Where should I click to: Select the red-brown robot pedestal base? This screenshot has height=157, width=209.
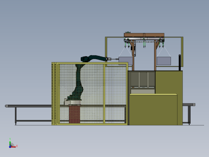(74, 114)
